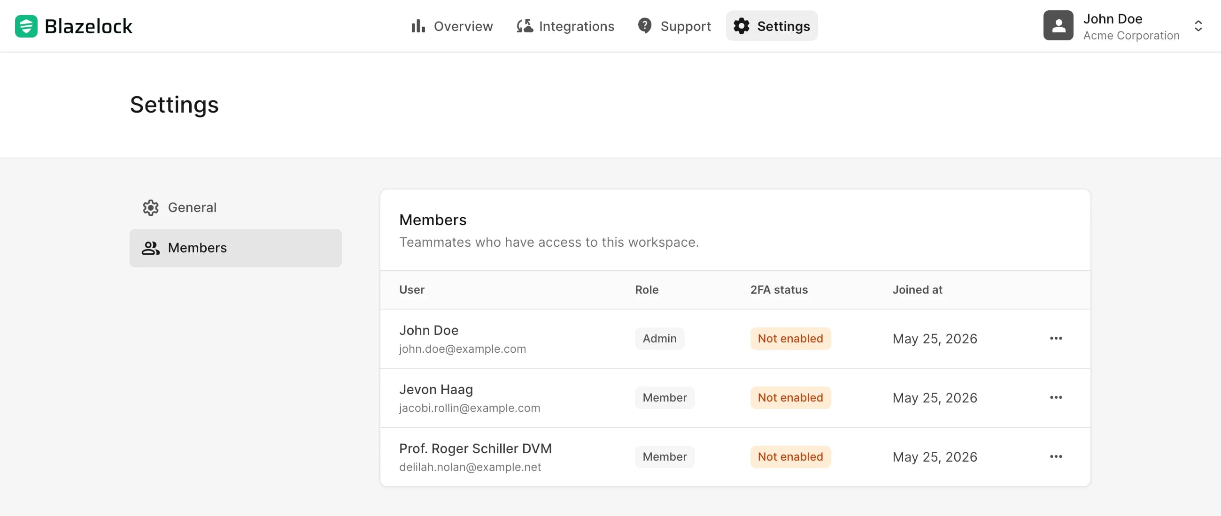Click the Support question mark icon

click(645, 25)
